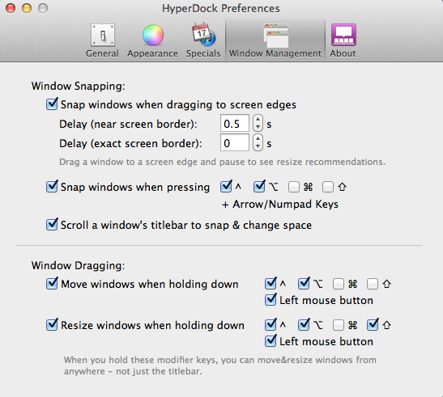The image size is (443, 397).
Task: Uncheck Control modifier for Resize windows
Action: (270, 325)
